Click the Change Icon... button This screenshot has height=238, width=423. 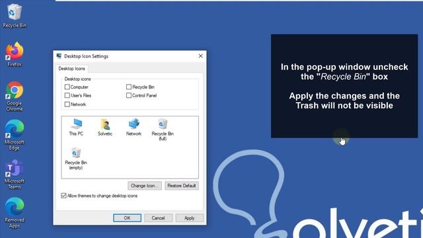[145, 186]
